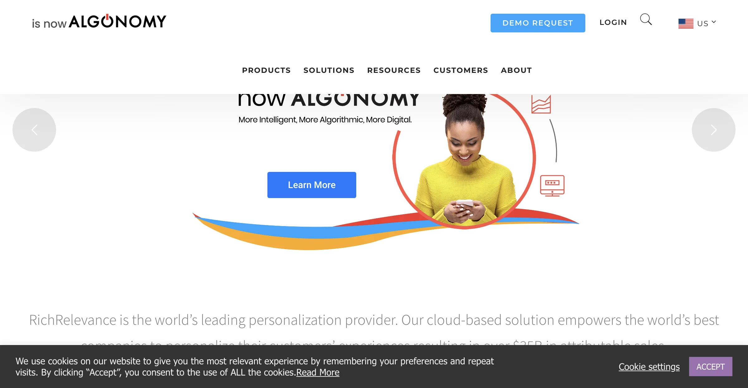
Task: Read More cookie policy link
Action: point(317,372)
